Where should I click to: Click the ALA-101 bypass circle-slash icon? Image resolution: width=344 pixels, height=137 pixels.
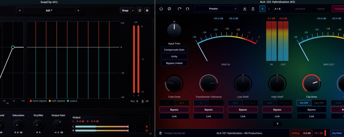169,9
